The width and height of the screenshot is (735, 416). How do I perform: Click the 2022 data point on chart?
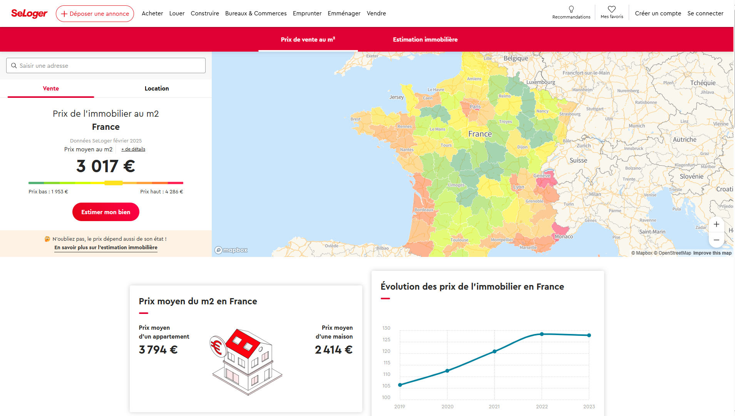click(x=542, y=334)
